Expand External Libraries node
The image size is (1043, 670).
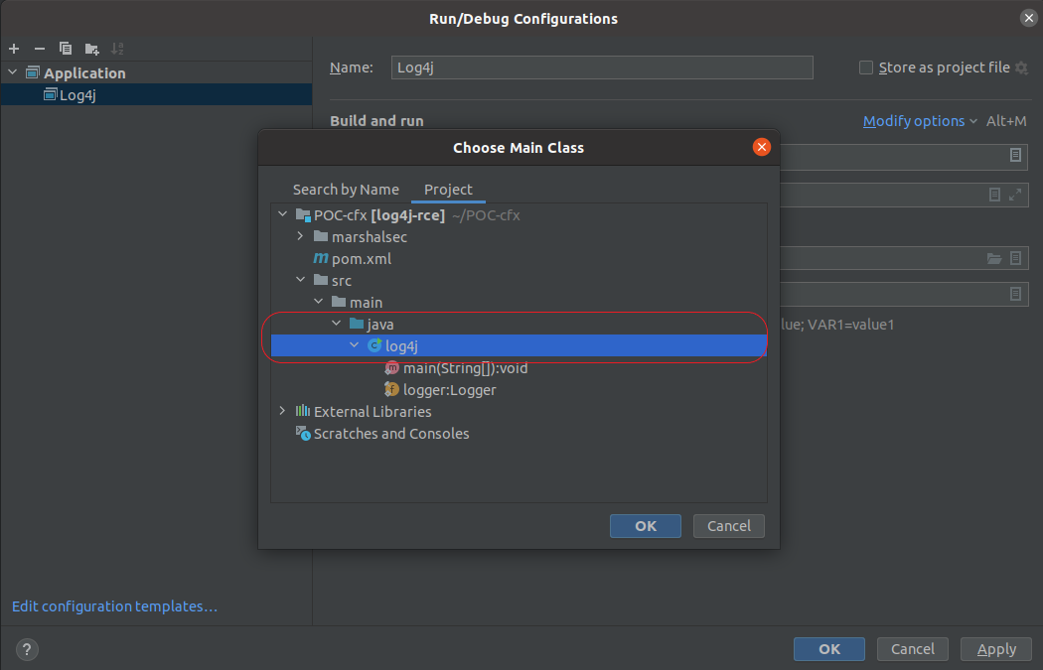pos(283,411)
